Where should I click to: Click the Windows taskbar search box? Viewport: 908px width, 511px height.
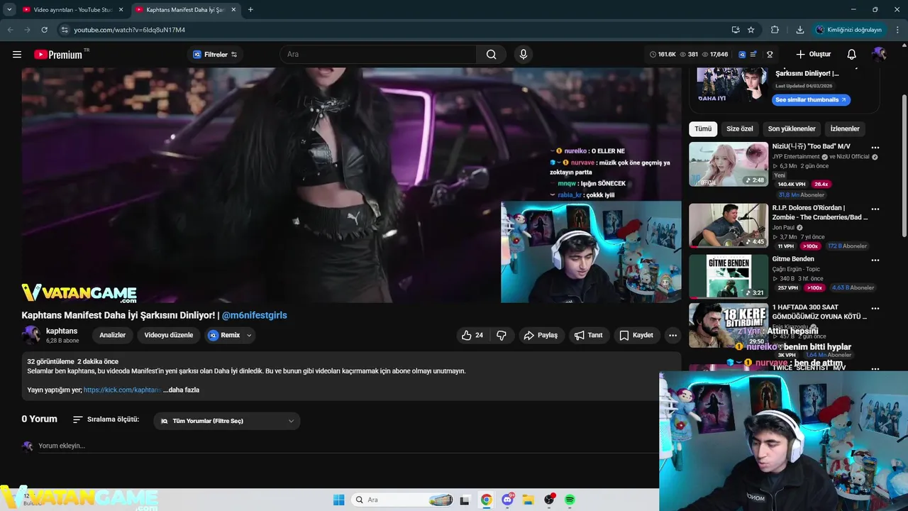tap(403, 500)
